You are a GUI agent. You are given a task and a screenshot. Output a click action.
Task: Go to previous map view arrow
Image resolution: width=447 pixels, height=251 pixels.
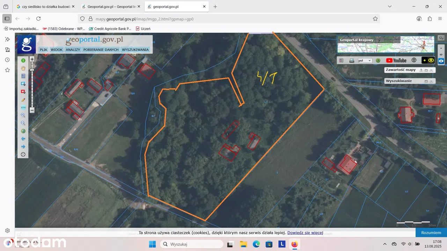coord(23,139)
